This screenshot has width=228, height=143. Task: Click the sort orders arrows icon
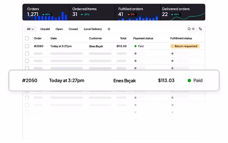point(200,29)
